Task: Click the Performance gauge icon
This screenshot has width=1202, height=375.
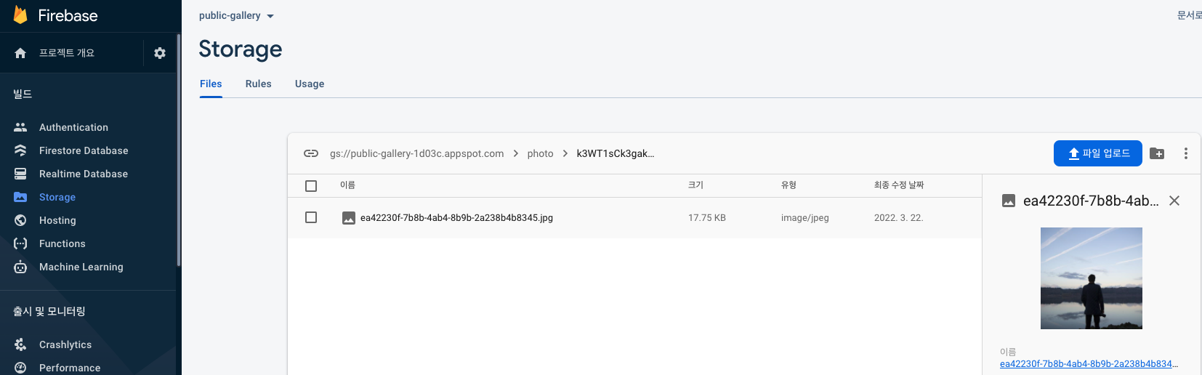Action: coord(20,368)
